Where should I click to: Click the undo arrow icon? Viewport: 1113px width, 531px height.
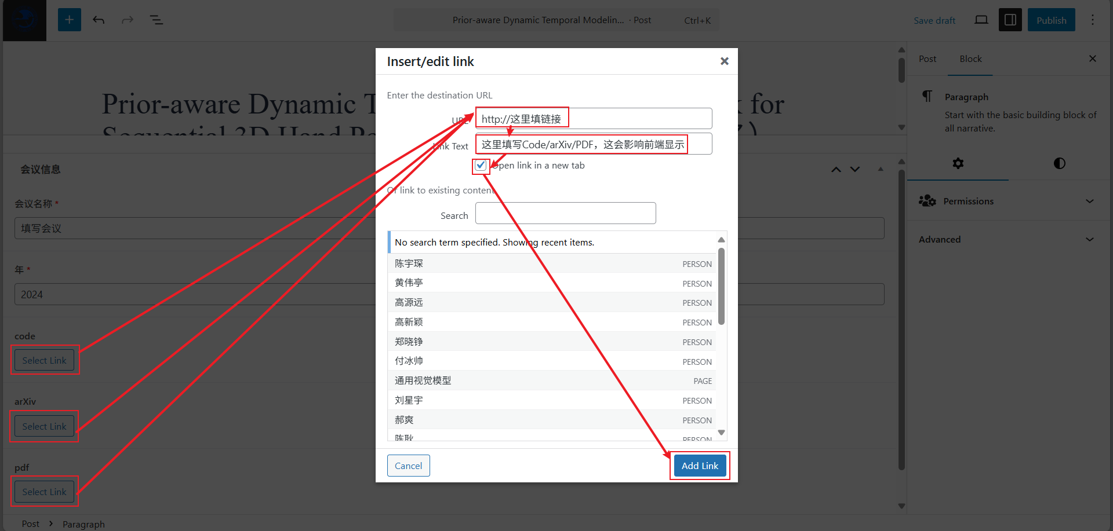pos(99,20)
